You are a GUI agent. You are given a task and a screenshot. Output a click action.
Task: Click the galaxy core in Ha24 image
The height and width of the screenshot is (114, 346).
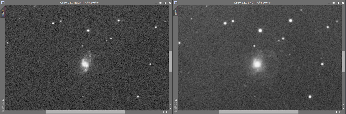coord(85,64)
